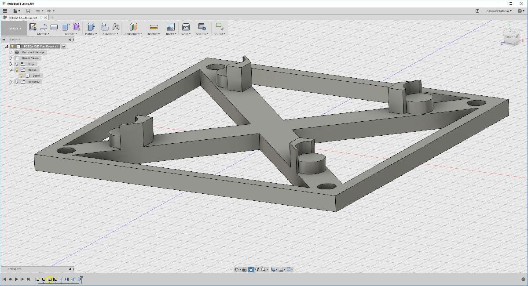Expand Named Views node

tap(11, 58)
